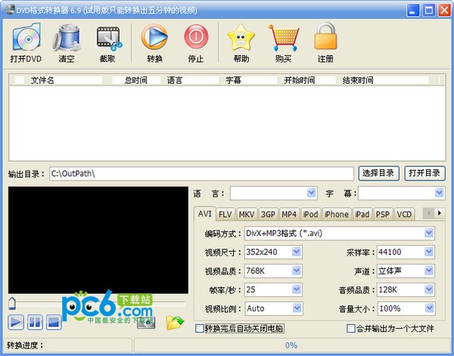
Task: Start conversion with 转换 play icon
Action: 154,43
